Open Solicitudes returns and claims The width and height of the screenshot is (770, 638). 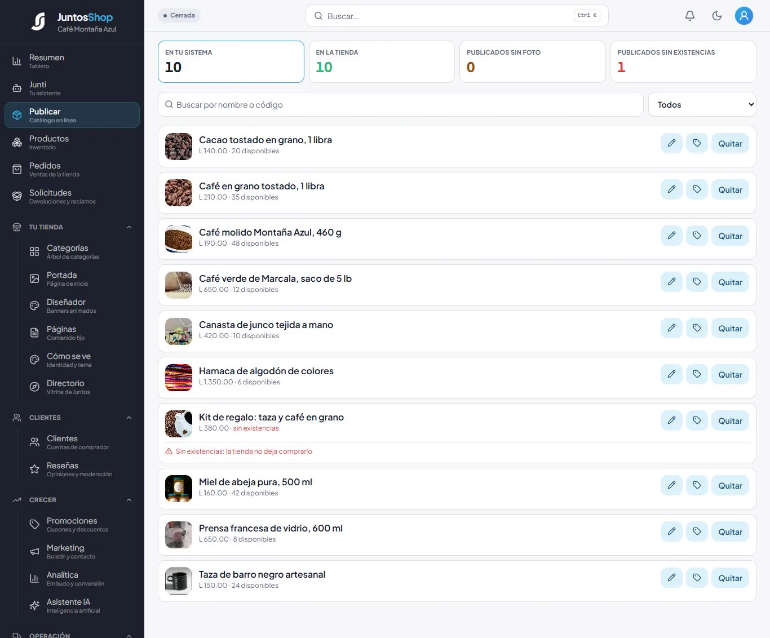point(72,196)
